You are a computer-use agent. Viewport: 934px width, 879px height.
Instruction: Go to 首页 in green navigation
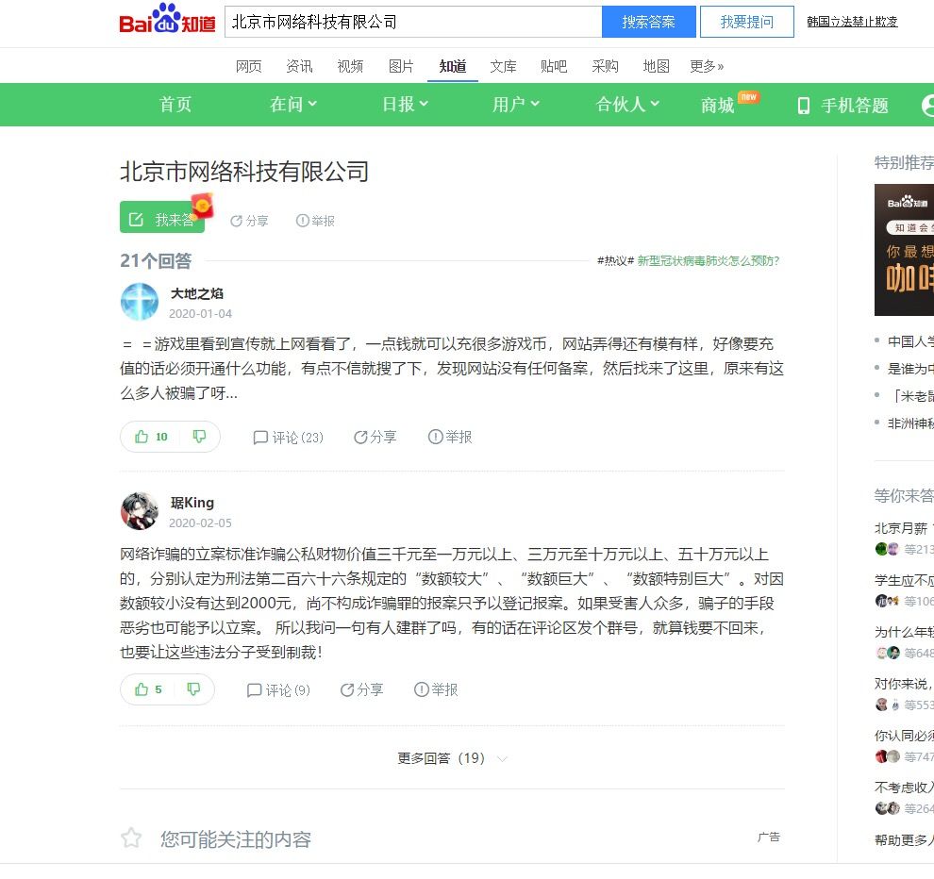175,105
